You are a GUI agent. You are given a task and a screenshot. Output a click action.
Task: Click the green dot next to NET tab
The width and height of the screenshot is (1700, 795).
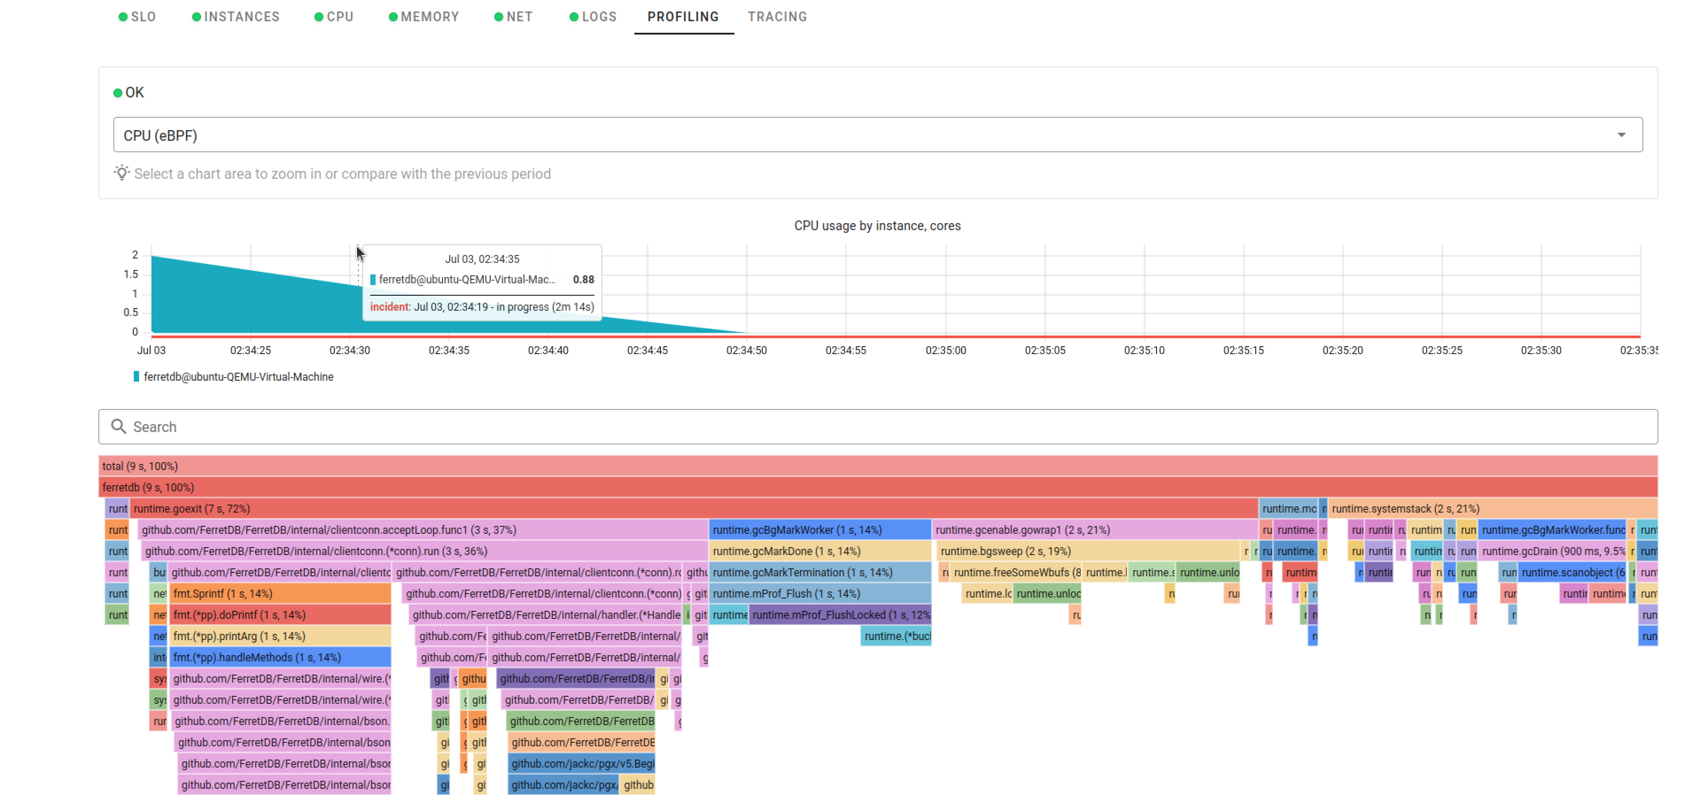[498, 16]
